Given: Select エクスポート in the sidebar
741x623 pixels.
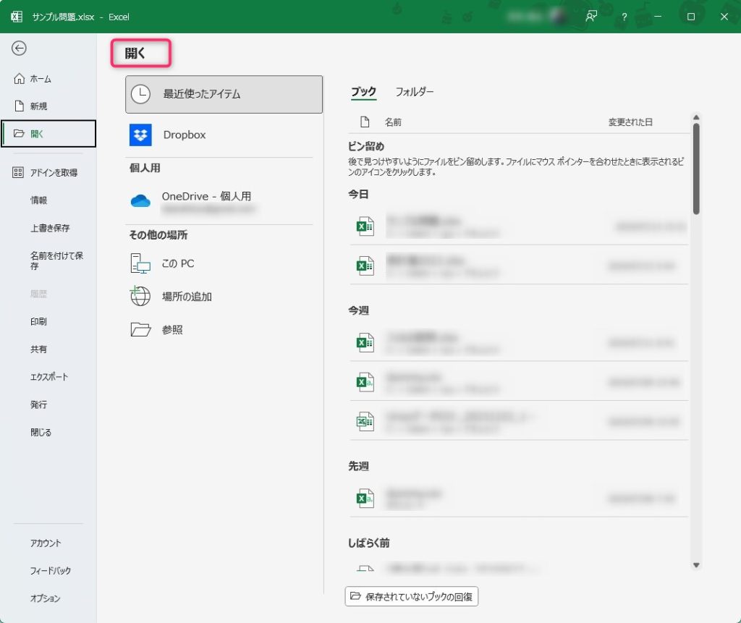Looking at the screenshot, I should [49, 377].
